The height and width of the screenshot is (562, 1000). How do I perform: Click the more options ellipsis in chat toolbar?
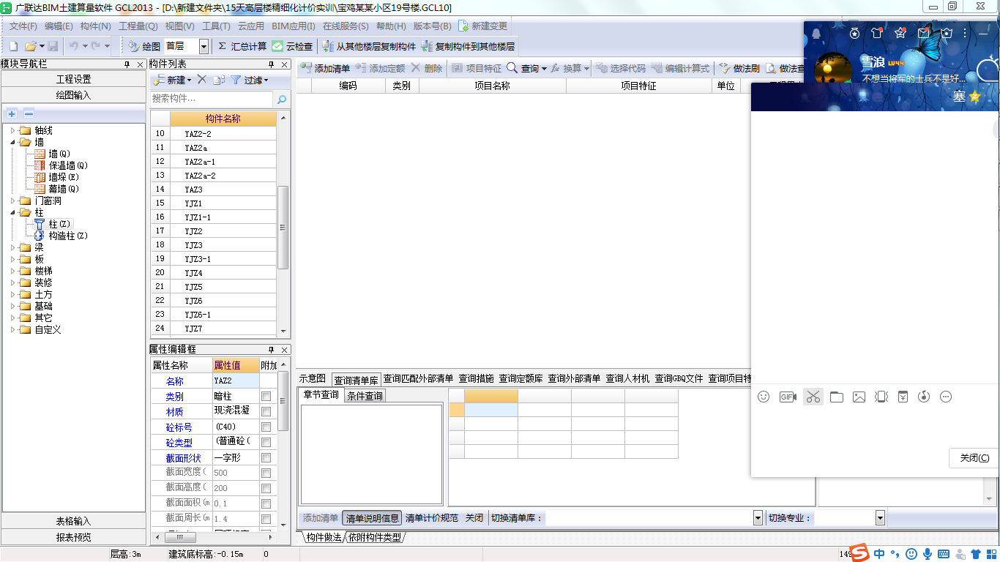point(946,397)
